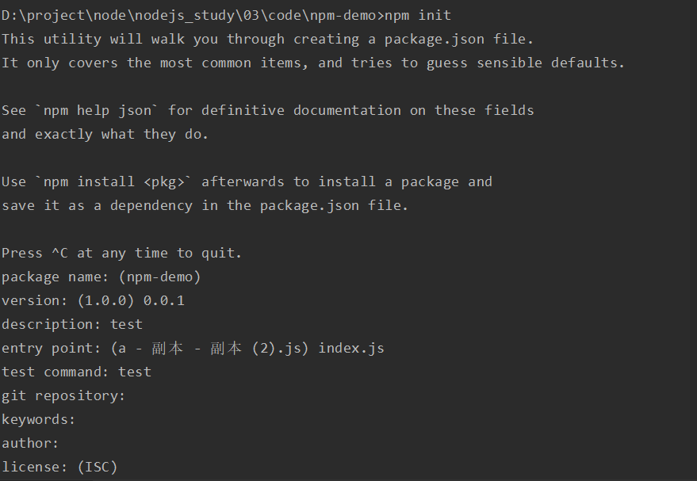Place cursor at the keywords prompt
697x481 pixels.
[82, 419]
